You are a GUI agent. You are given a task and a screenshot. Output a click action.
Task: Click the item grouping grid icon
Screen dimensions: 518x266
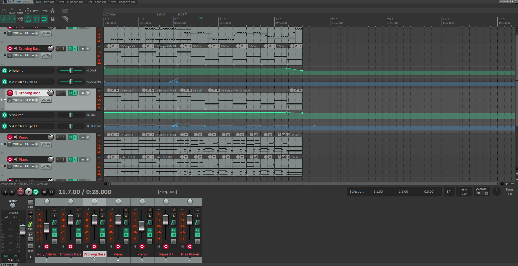click(20, 19)
